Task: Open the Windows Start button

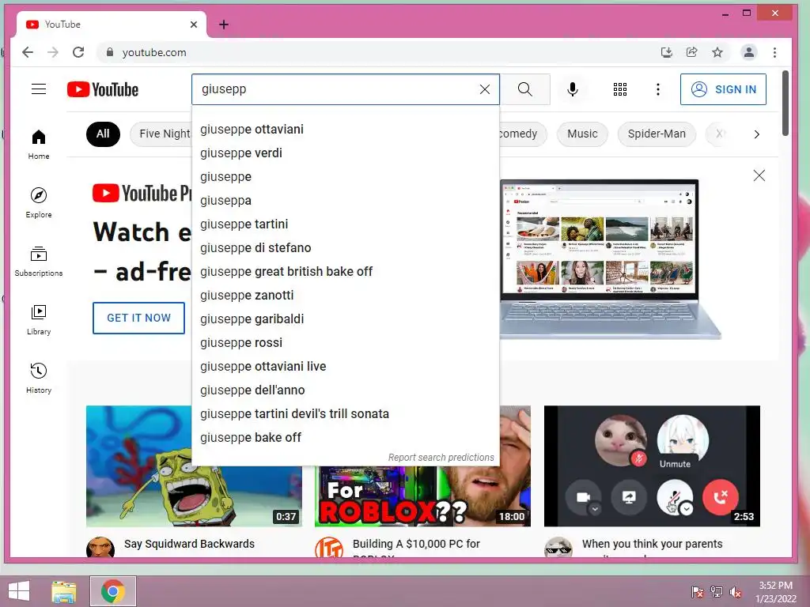Action: tap(19, 591)
